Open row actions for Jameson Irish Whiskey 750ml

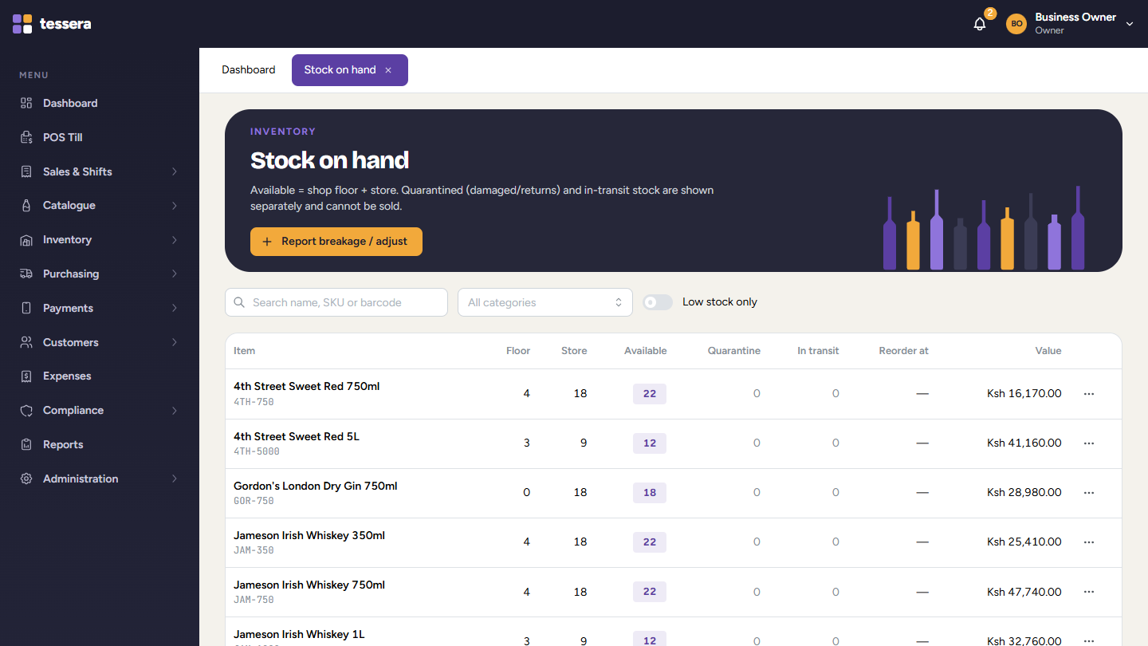(1089, 592)
